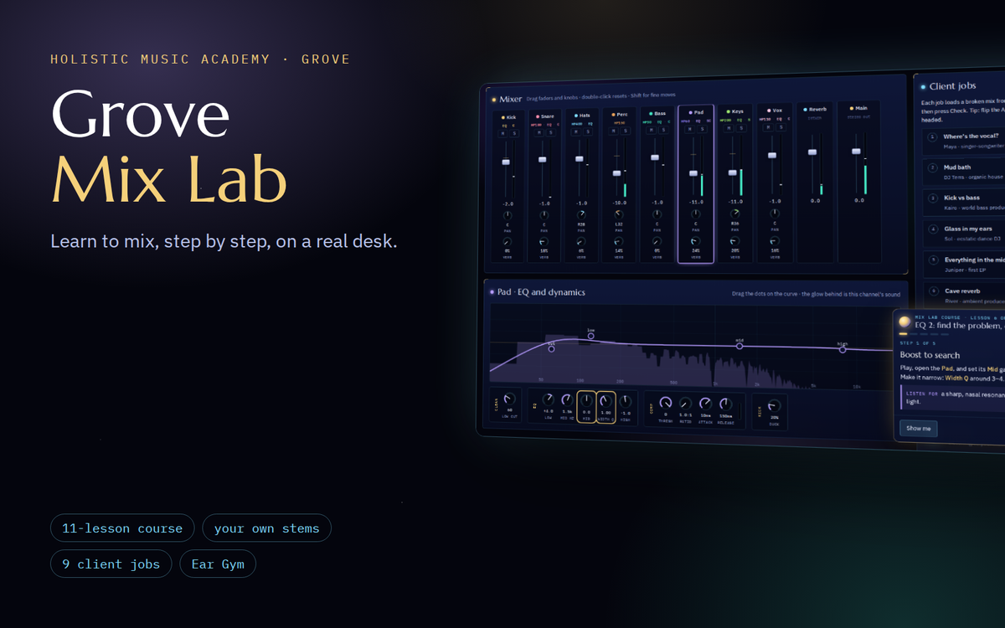
Task: Click the Vox pan knob
Action: tap(775, 214)
